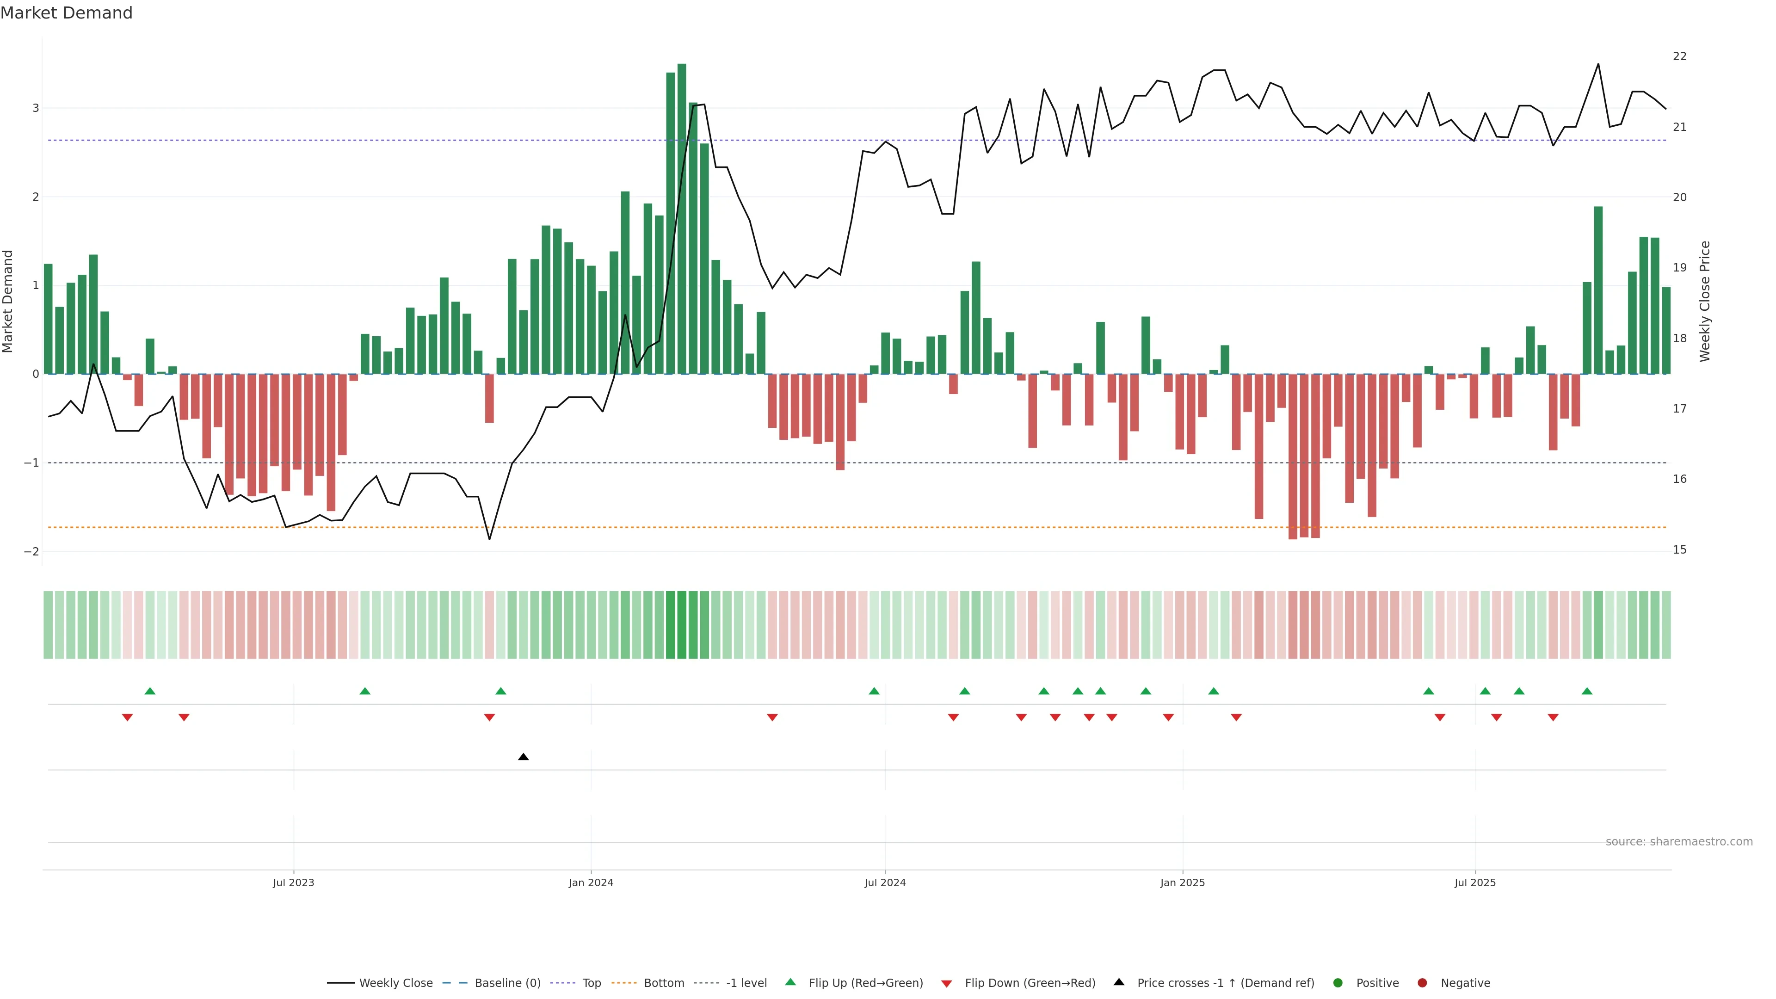Image resolution: width=1776 pixels, height=999 pixels.
Task: Click the darkest green heatmap strip cell
Action: (x=682, y=625)
